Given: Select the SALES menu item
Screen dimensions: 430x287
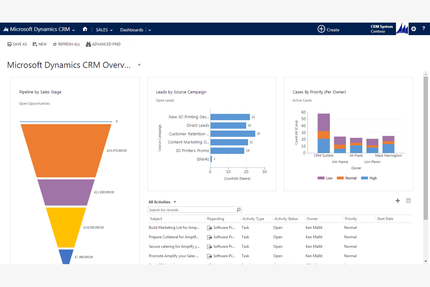Looking at the screenshot, I should coord(102,30).
